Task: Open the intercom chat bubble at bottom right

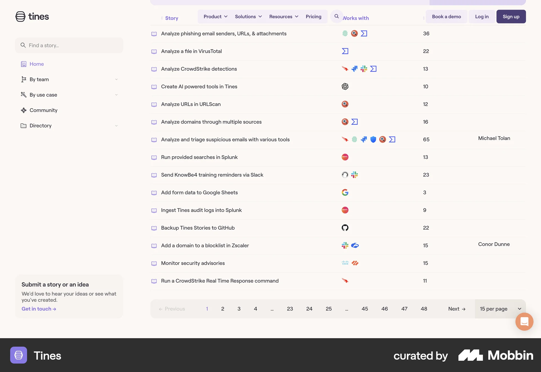Action: pyautogui.click(x=524, y=322)
